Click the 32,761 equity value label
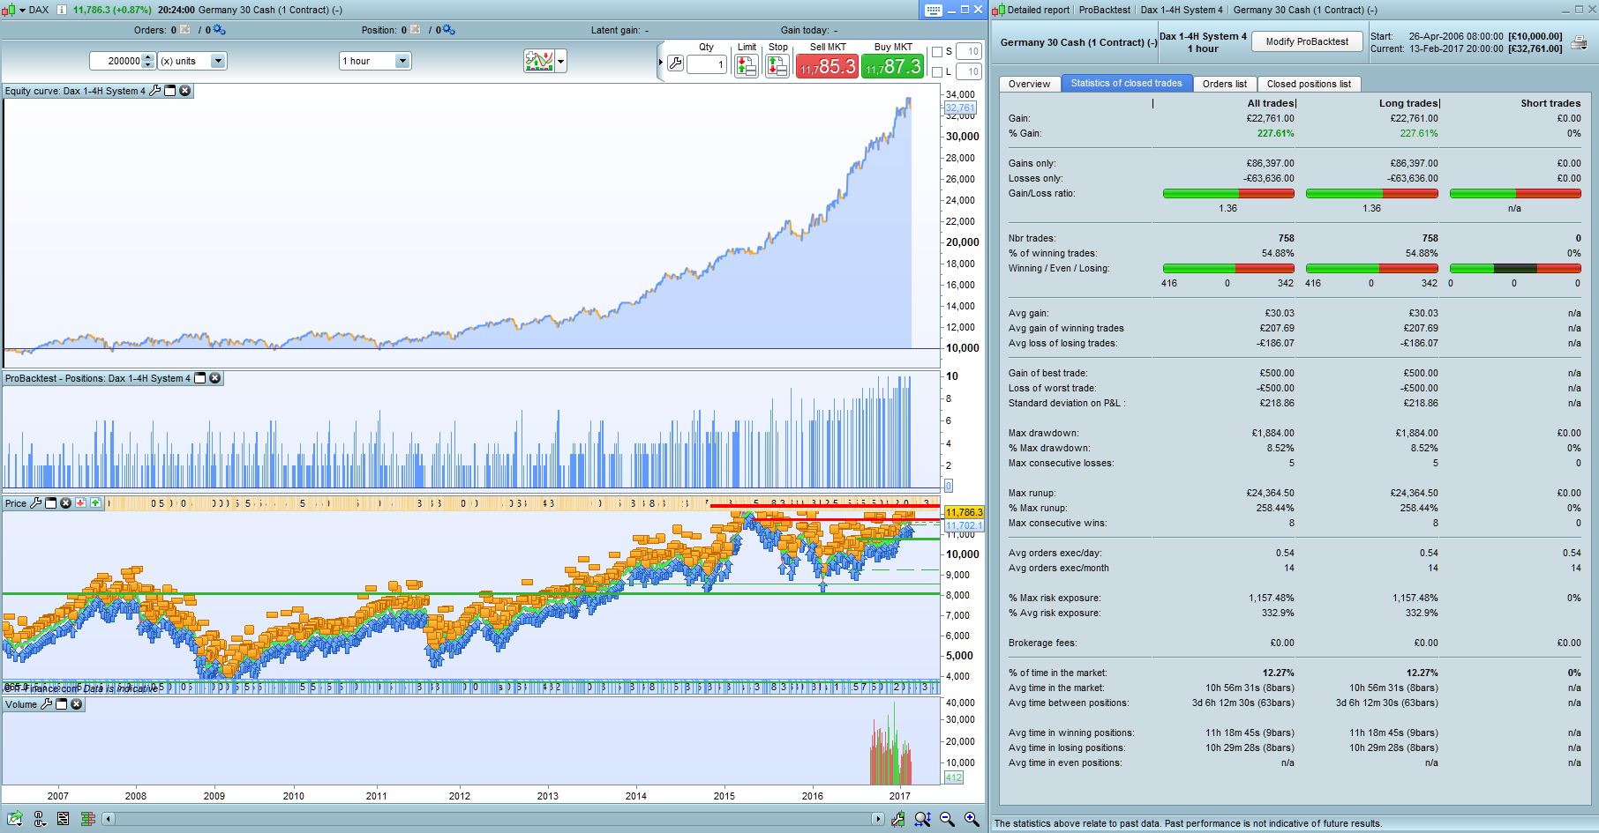1599x833 pixels. (x=960, y=108)
